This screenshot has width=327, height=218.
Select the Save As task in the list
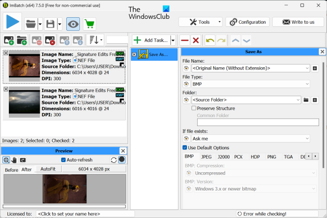point(154,55)
